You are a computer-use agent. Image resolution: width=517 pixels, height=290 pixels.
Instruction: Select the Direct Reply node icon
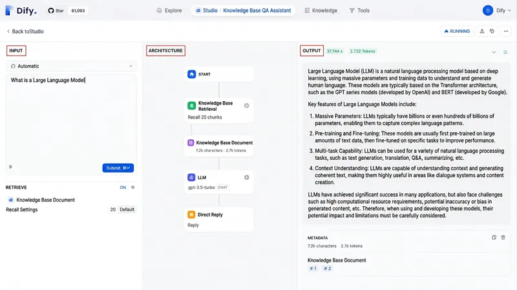(191, 215)
